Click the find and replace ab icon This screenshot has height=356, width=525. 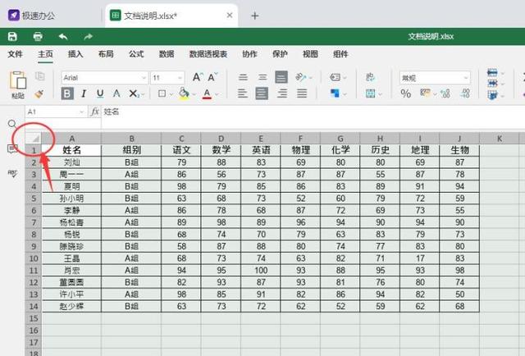coord(370,77)
